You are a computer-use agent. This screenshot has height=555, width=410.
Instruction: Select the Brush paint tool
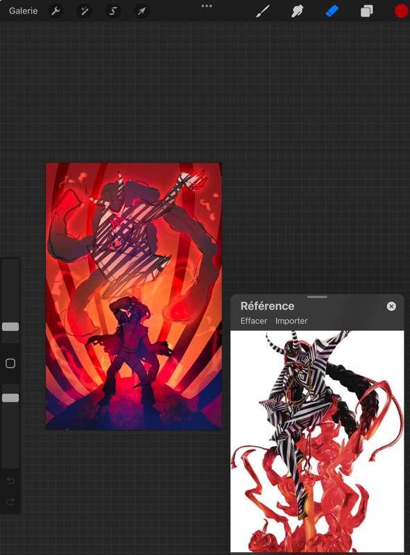263,11
